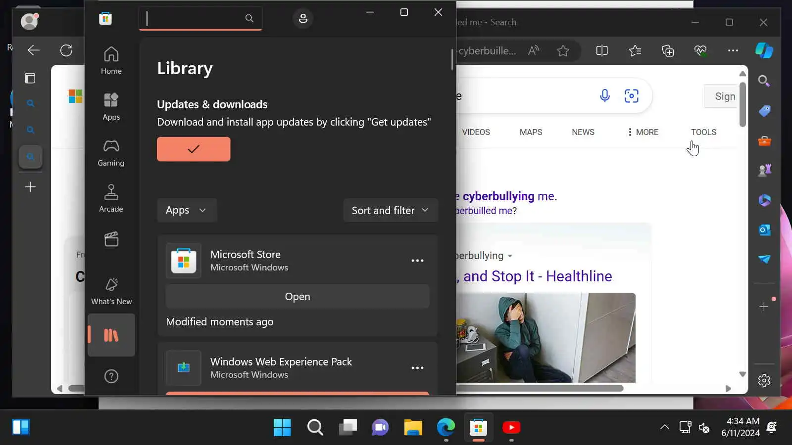Click the Microsoft Store app thumbnail in Library
Screen dimensions: 792x445
[184, 261]
